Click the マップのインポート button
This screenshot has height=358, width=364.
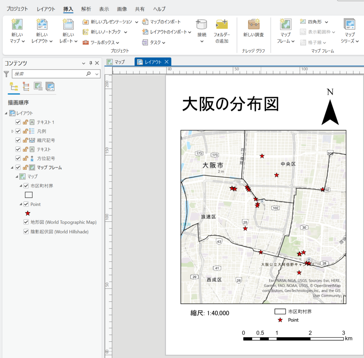[x=162, y=22]
